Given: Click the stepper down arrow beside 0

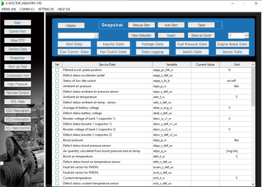Looking at the screenshot, I should (x=247, y=37).
